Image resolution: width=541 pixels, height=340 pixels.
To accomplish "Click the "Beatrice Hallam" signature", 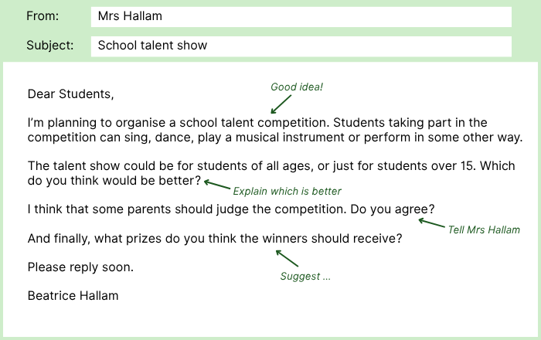I will (73, 296).
